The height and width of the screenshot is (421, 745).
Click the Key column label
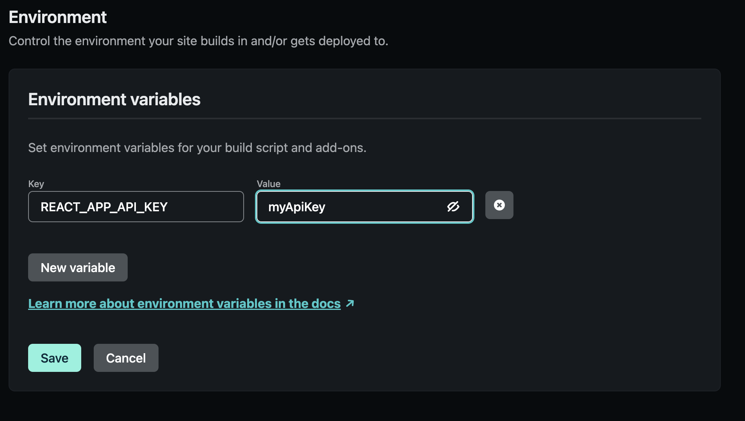tap(36, 184)
